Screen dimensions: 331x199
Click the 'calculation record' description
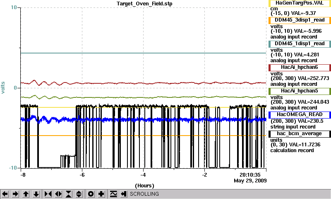coord(292,150)
